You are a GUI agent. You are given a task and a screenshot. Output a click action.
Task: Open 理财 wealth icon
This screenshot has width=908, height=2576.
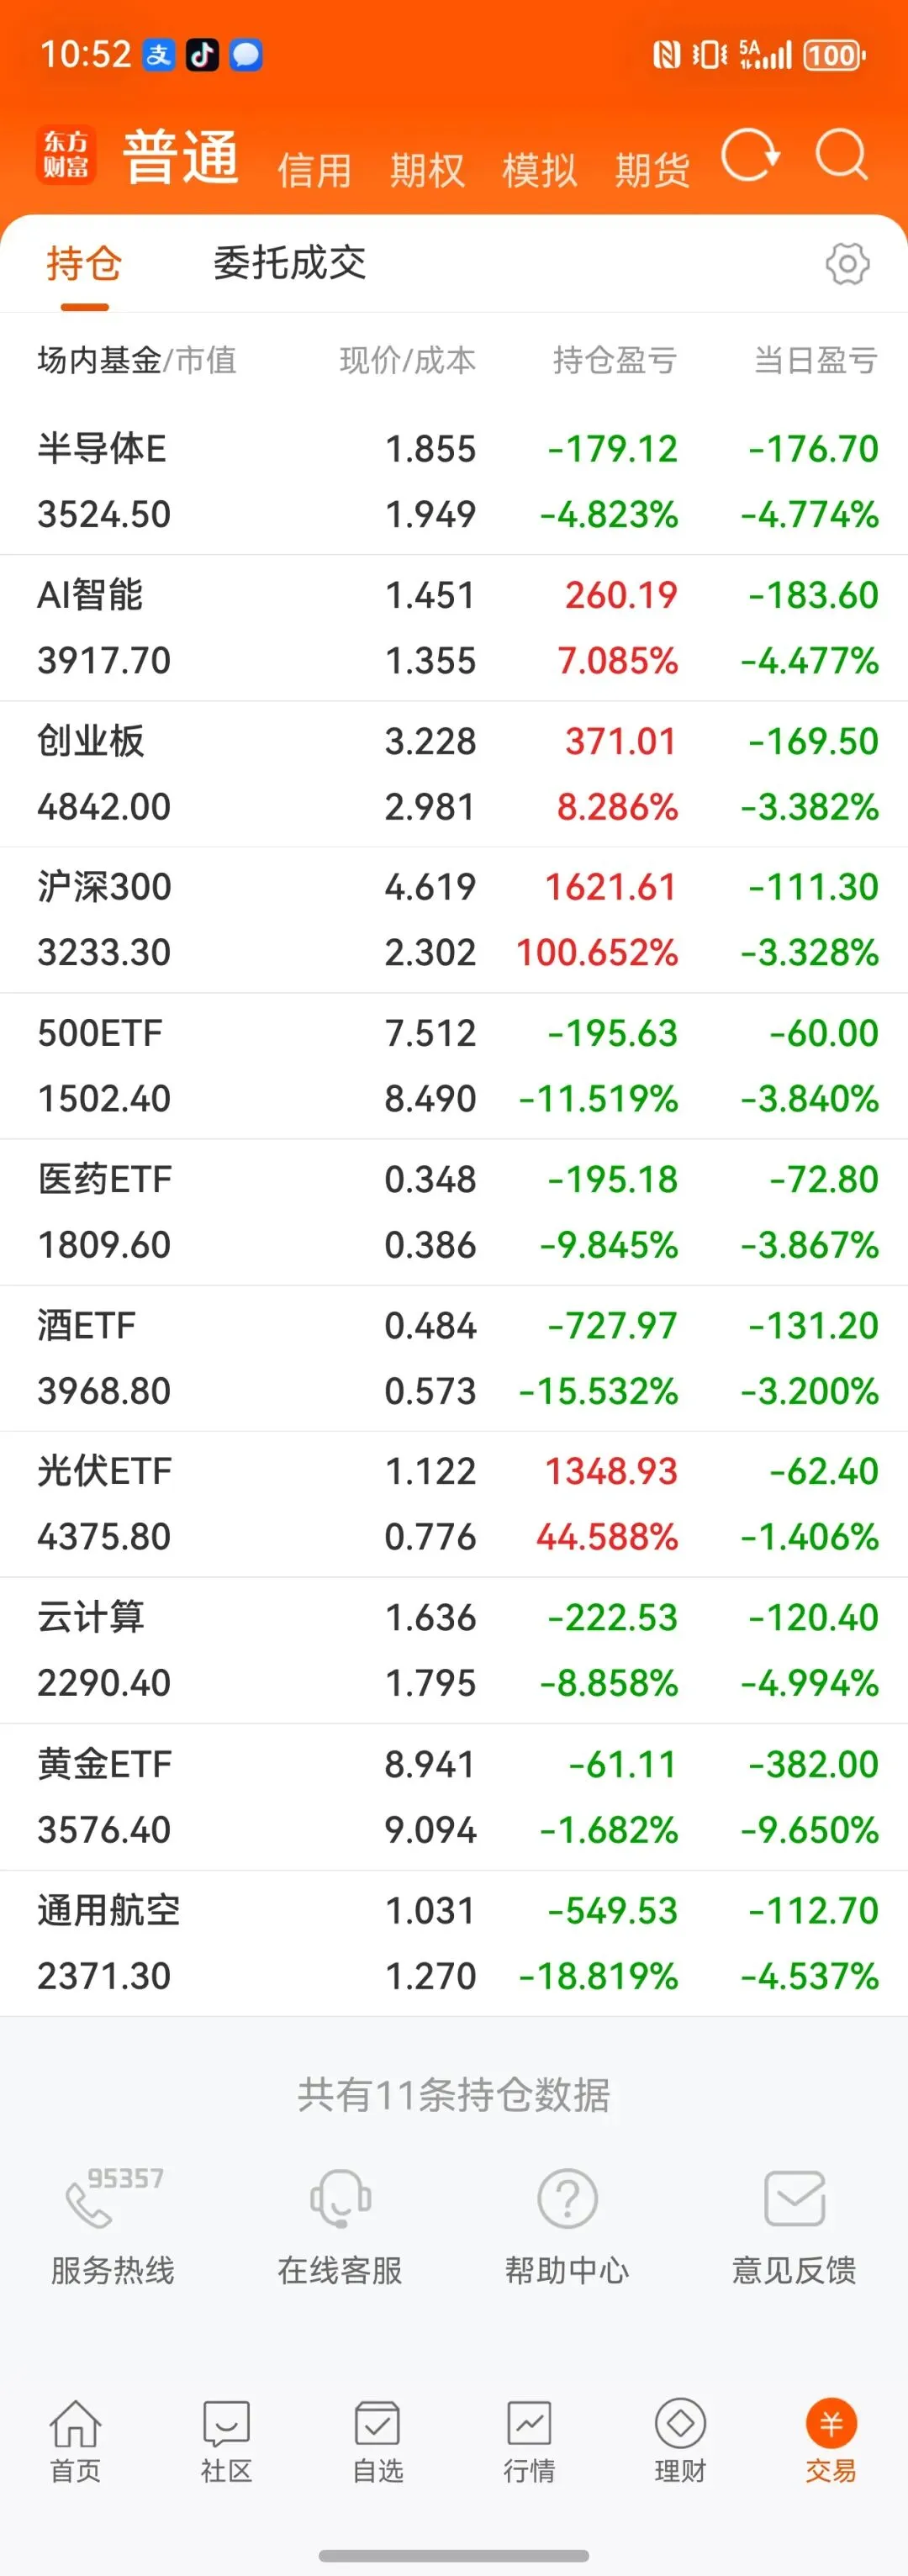coord(680,2422)
